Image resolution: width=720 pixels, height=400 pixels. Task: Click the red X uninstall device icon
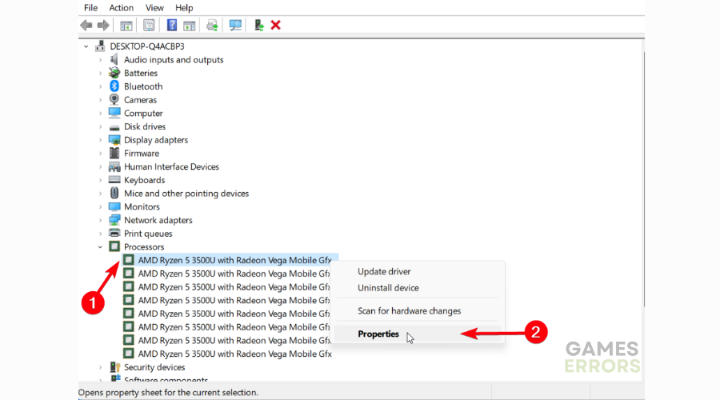[x=276, y=26]
